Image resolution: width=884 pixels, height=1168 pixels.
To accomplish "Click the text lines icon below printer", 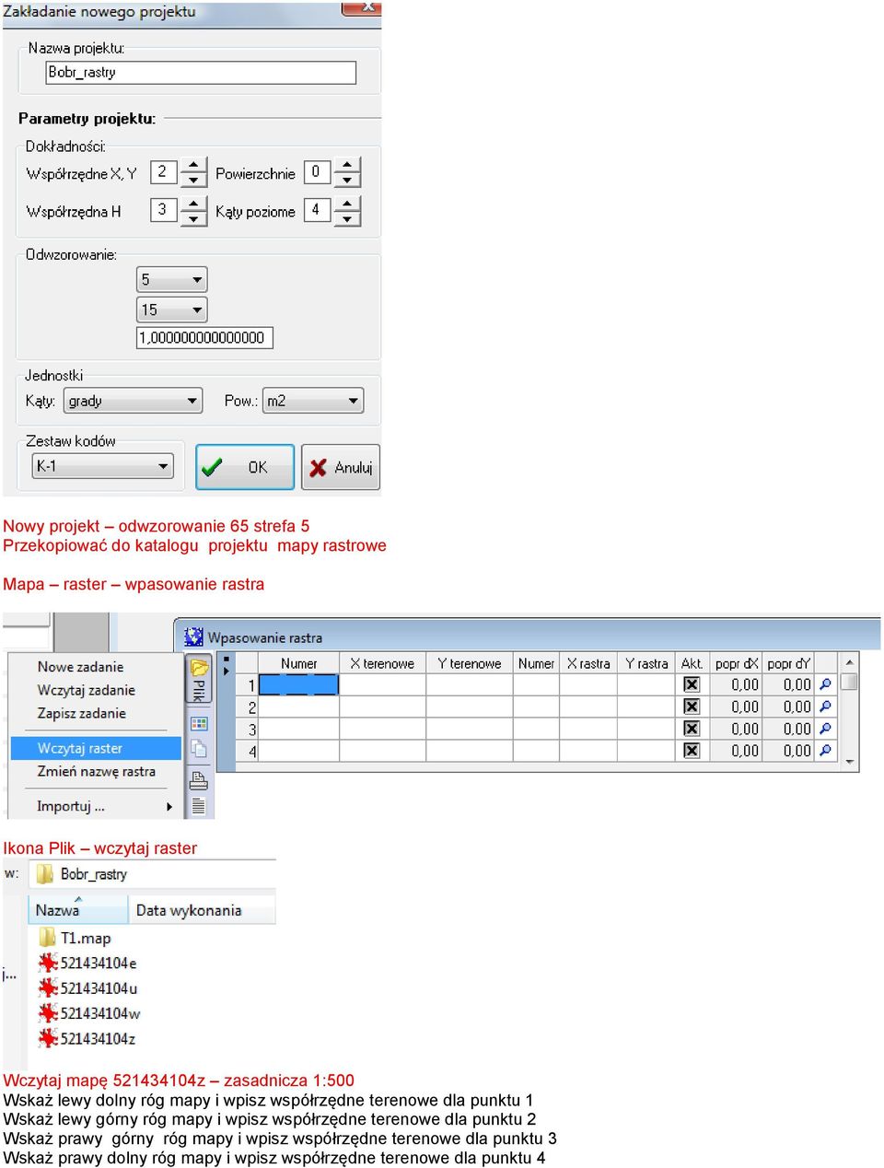I will pyautogui.click(x=199, y=807).
